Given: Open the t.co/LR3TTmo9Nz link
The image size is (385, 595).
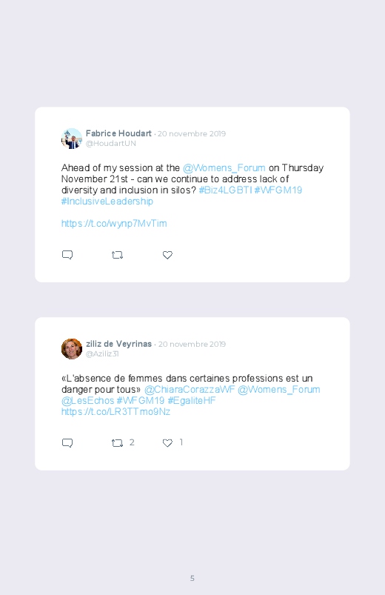Looking at the screenshot, I should coord(115,412).
